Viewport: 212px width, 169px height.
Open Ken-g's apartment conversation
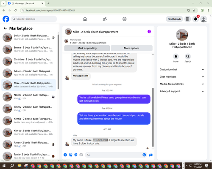pos(29,132)
